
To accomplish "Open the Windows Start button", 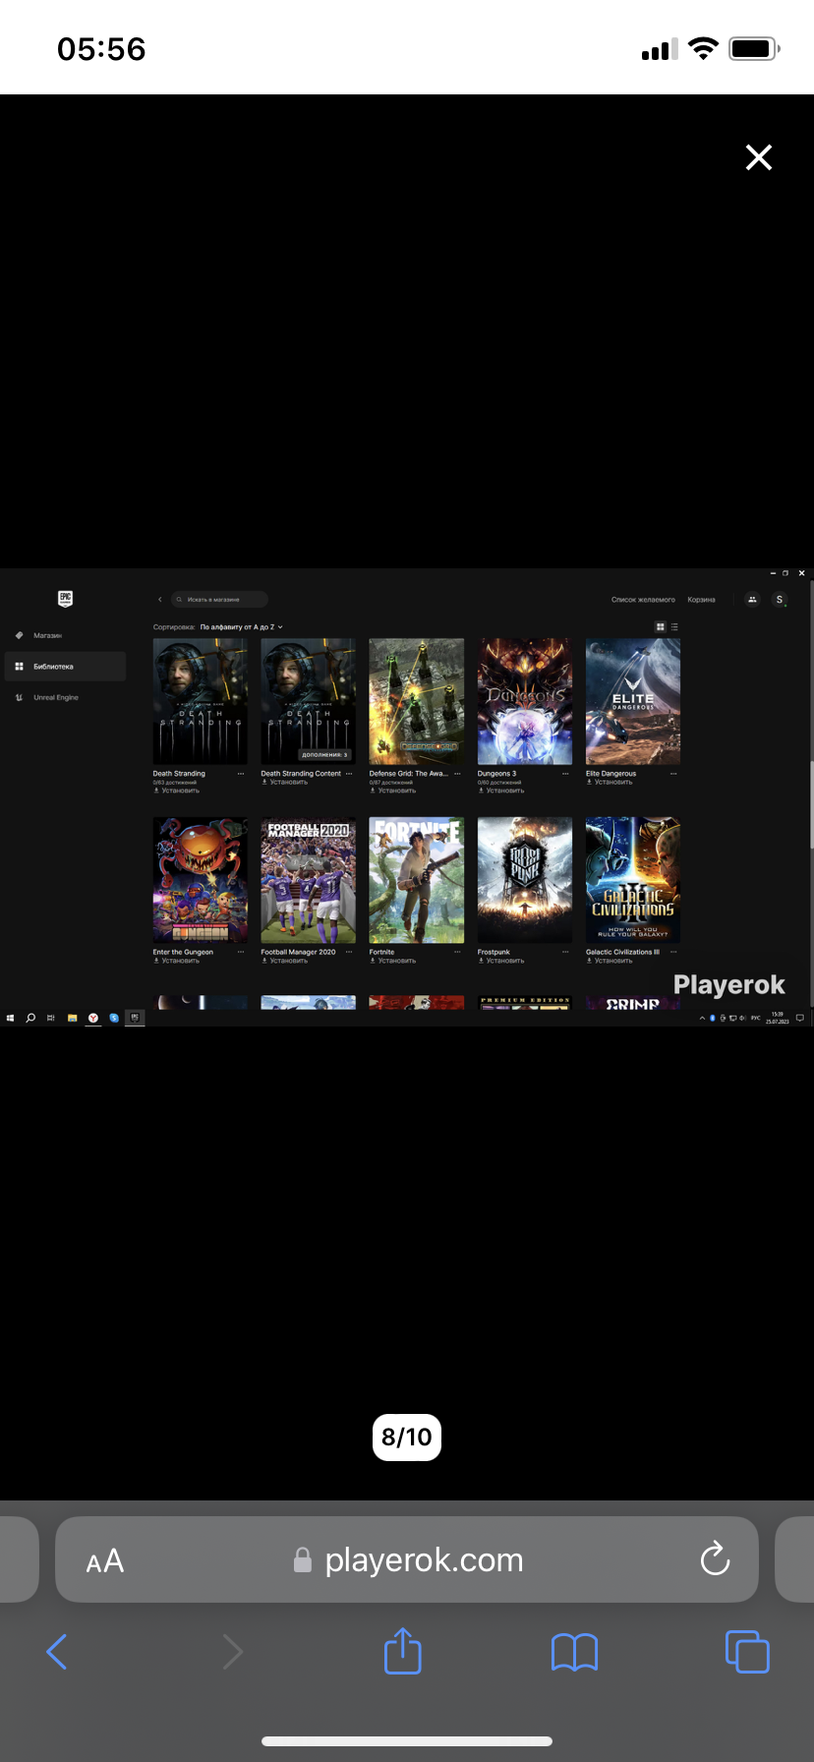I will click(10, 1018).
